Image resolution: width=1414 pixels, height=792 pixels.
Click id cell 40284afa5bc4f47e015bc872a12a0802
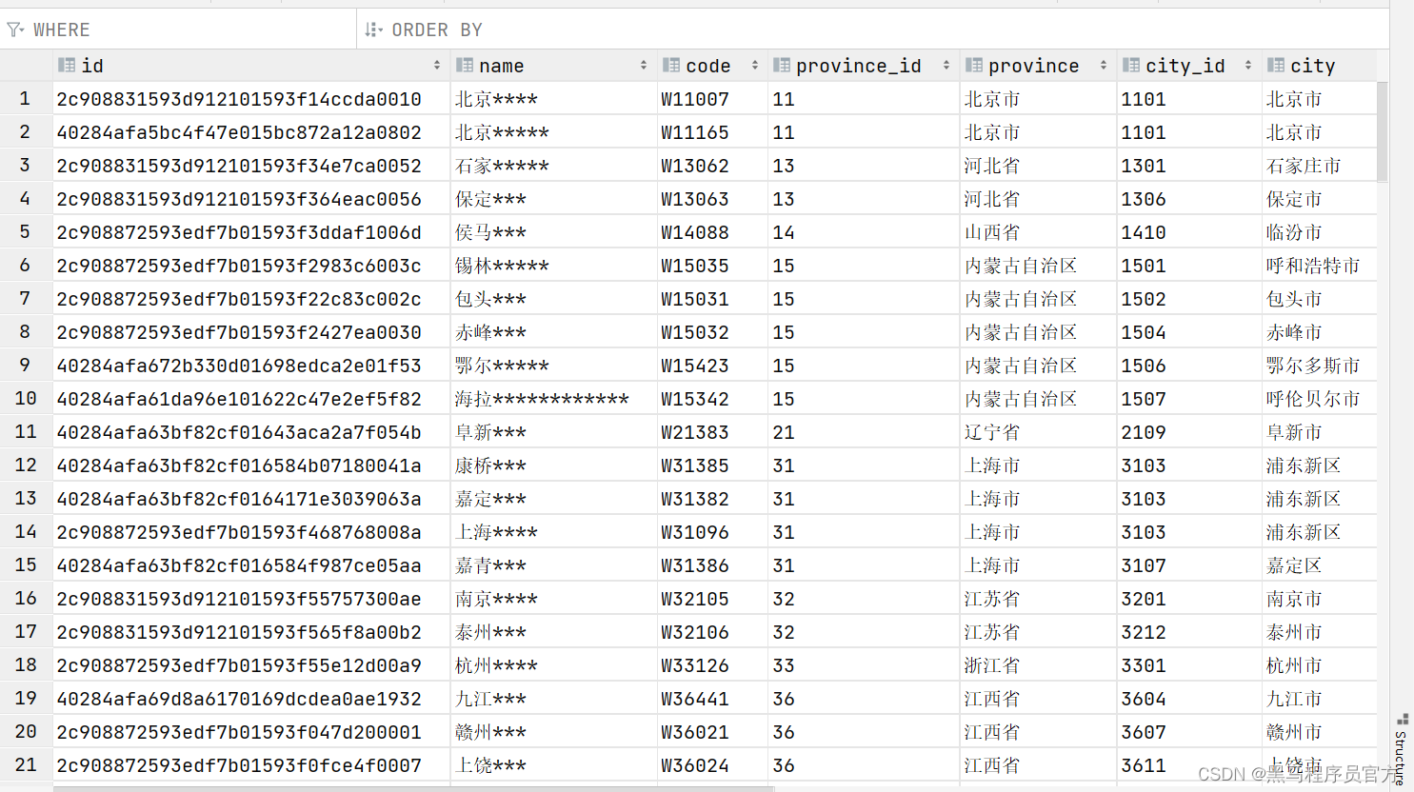point(251,132)
